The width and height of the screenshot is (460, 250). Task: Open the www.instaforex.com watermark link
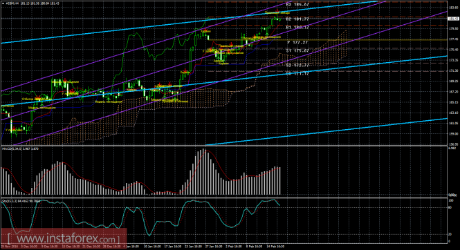click(64, 239)
